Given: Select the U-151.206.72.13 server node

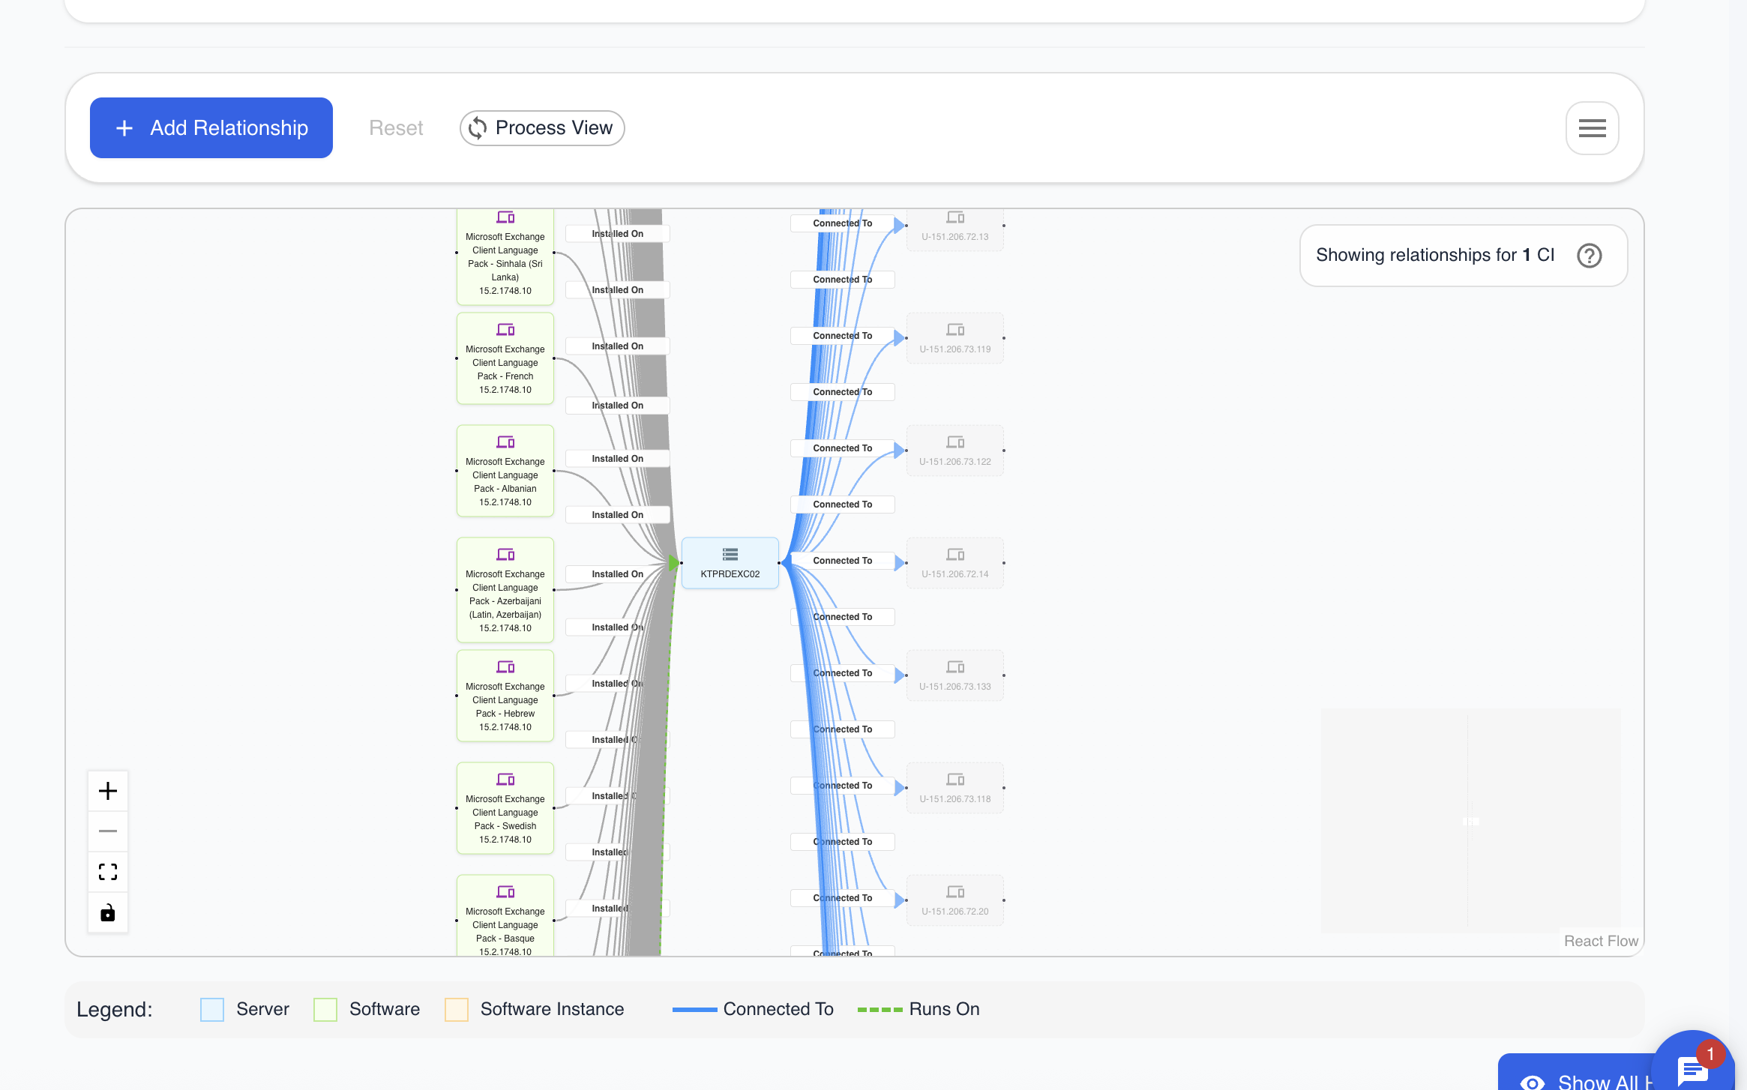Looking at the screenshot, I should coord(954,229).
